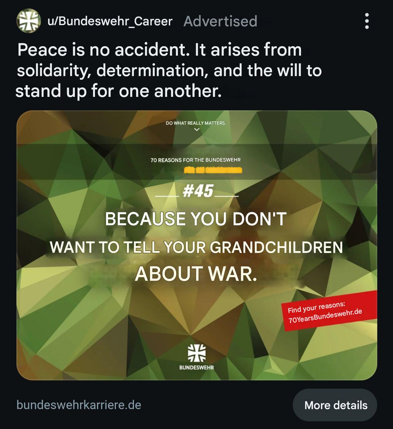Image resolution: width=393 pixels, height=429 pixels.
Task: Select the WANT TO TELL YOUR GRANDCHILDREN line
Action: 196,247
